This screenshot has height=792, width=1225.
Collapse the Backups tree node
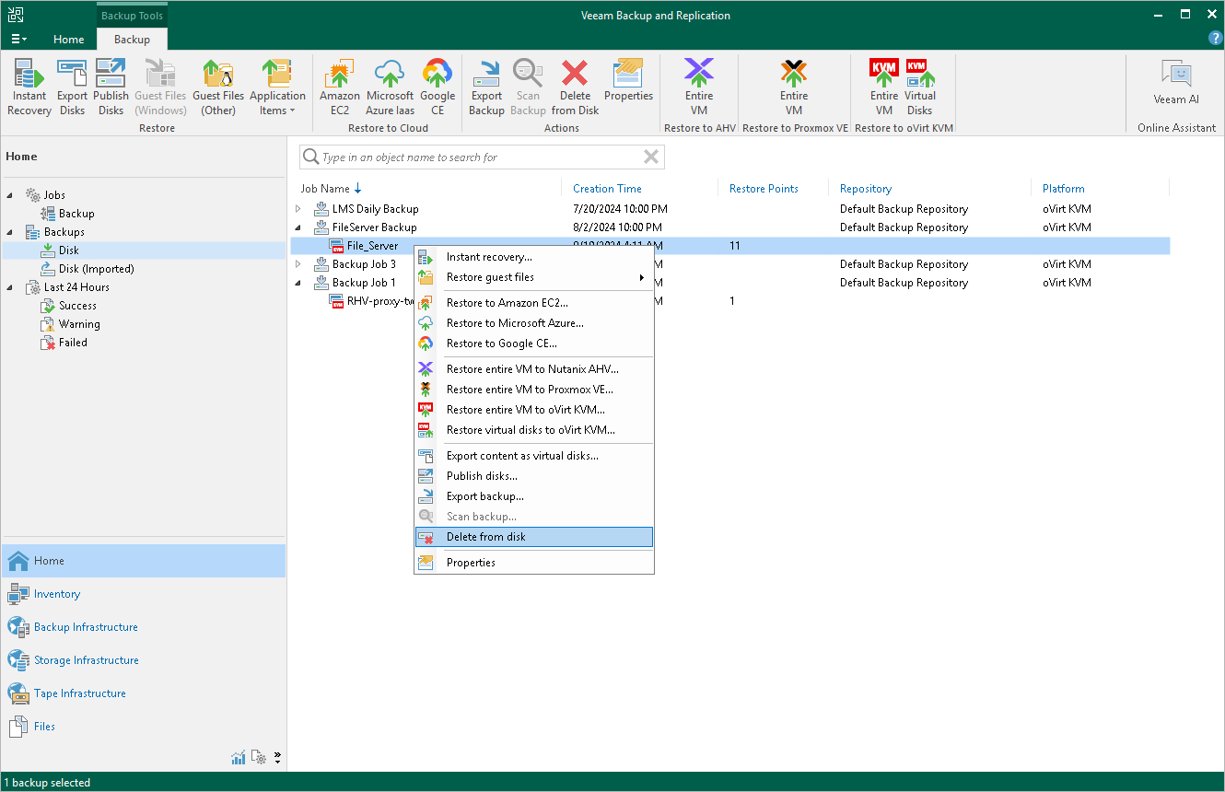11,232
